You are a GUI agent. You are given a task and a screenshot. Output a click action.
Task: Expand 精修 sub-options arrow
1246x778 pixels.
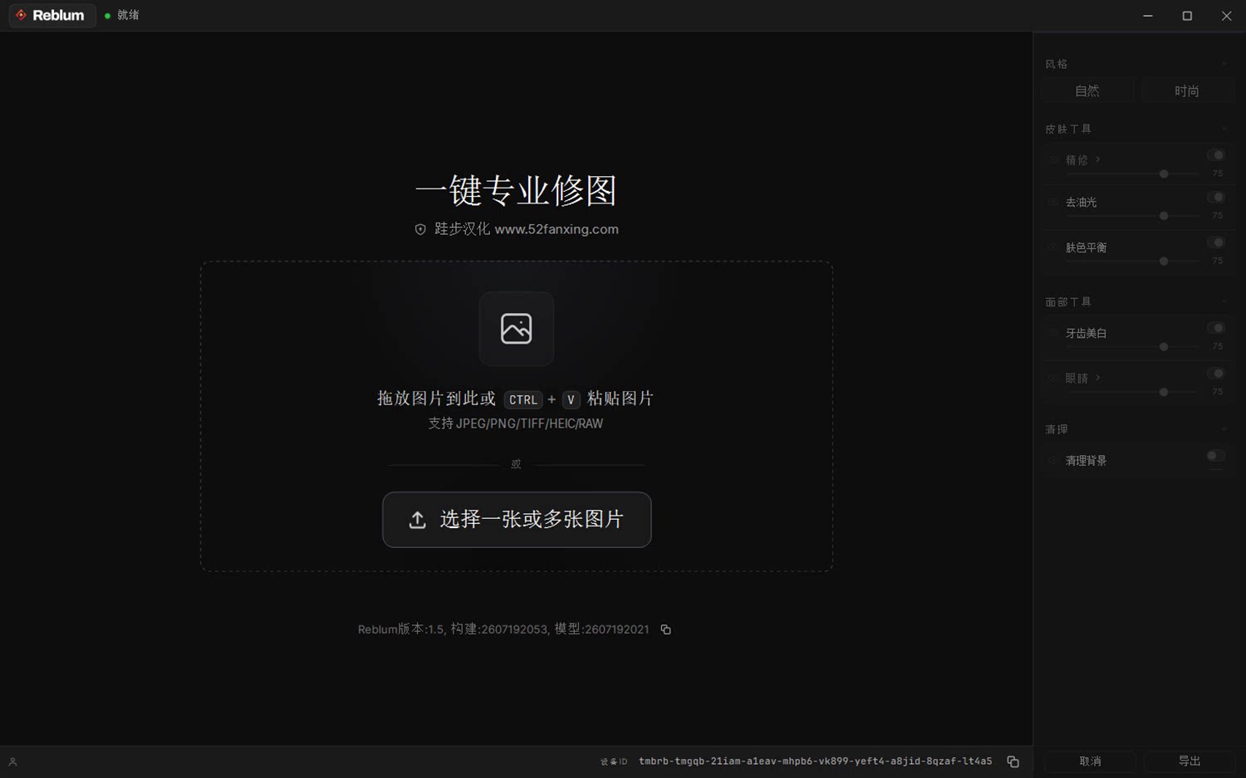tap(1098, 159)
